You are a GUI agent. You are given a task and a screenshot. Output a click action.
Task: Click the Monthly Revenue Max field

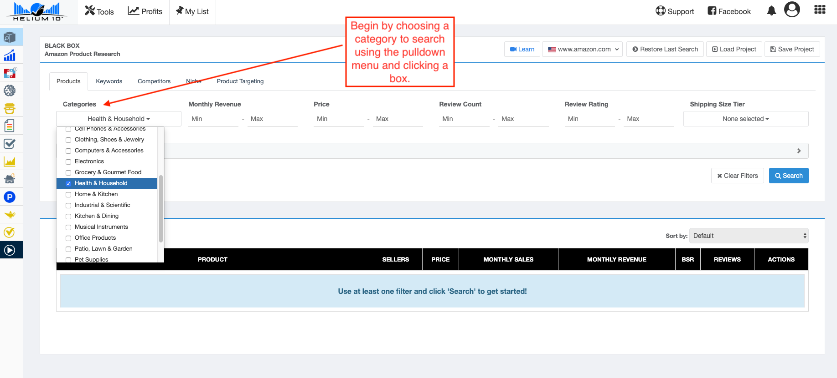273,119
